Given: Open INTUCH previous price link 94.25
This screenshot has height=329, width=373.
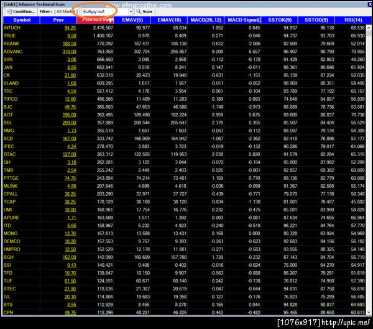Looking at the screenshot, I should click(x=70, y=28).
